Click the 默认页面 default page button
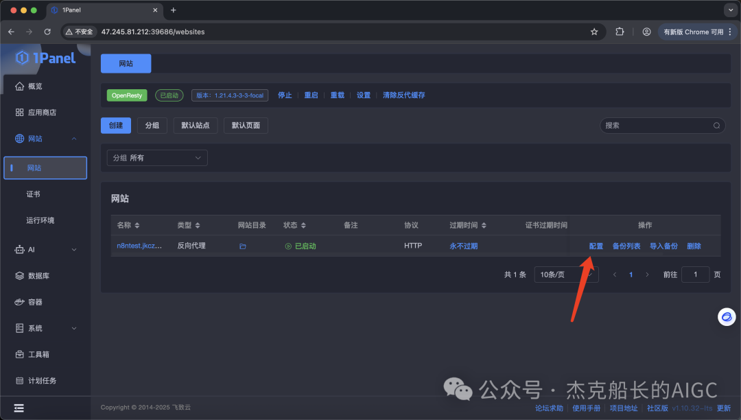Viewport: 741px width, 420px height. tap(246, 125)
